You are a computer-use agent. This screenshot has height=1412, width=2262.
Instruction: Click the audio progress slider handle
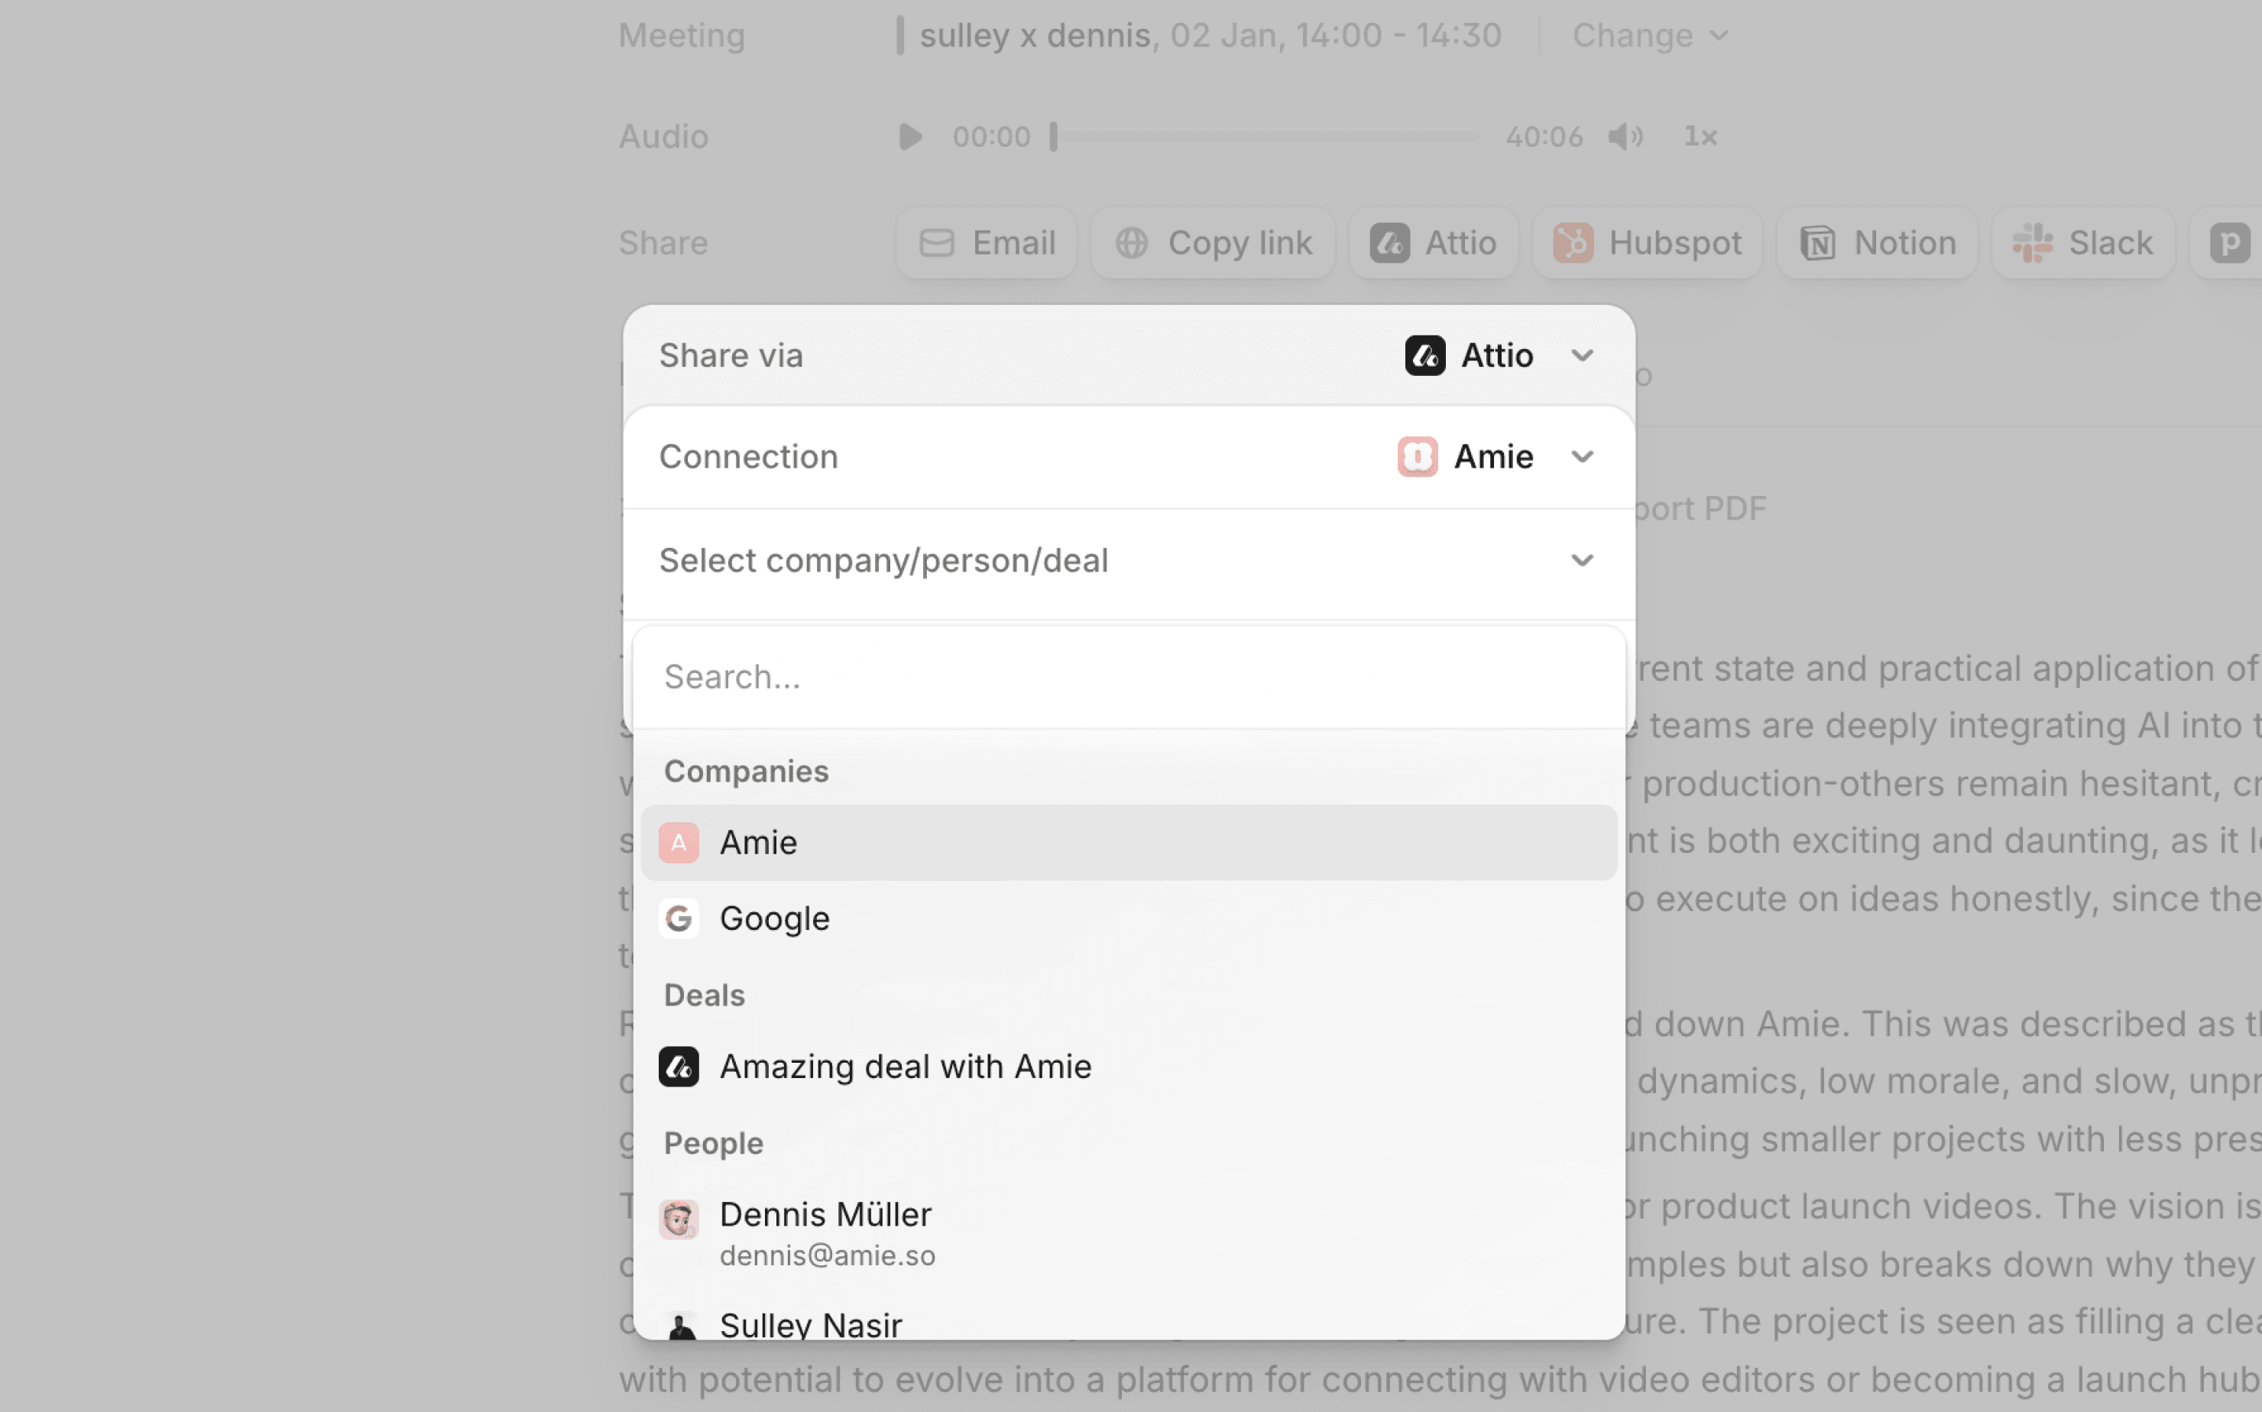pos(1054,138)
